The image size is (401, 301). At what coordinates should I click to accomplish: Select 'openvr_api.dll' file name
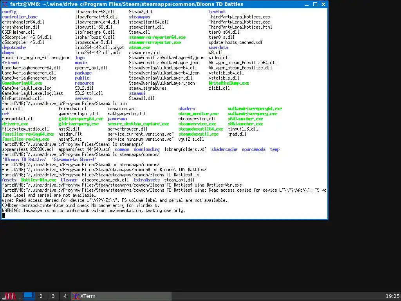tap(91, 68)
